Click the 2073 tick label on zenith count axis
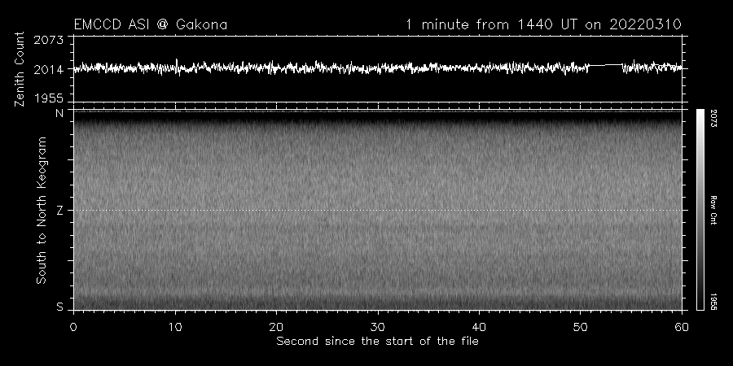The image size is (733, 366). click(48, 40)
